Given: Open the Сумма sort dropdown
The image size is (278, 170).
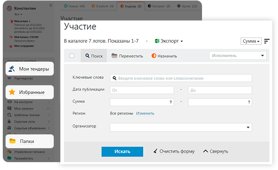Looking at the screenshot, I should click(251, 41).
